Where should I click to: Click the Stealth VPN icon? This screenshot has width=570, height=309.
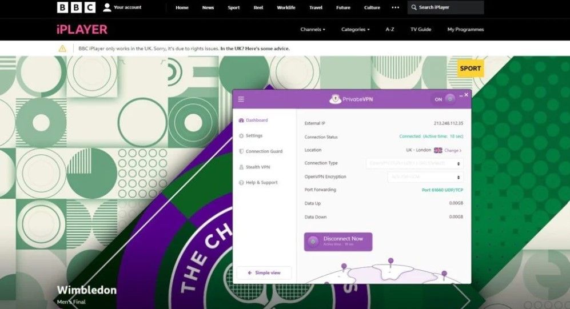(241, 167)
